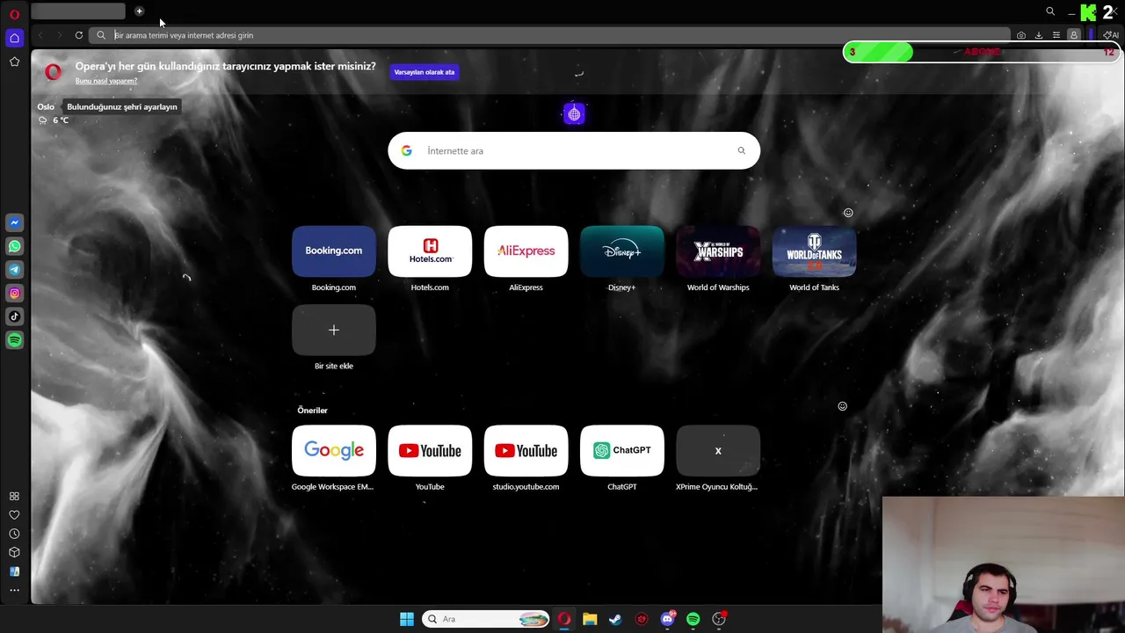
Task: Open TikTok in the Opera sidebar
Action: (x=14, y=316)
